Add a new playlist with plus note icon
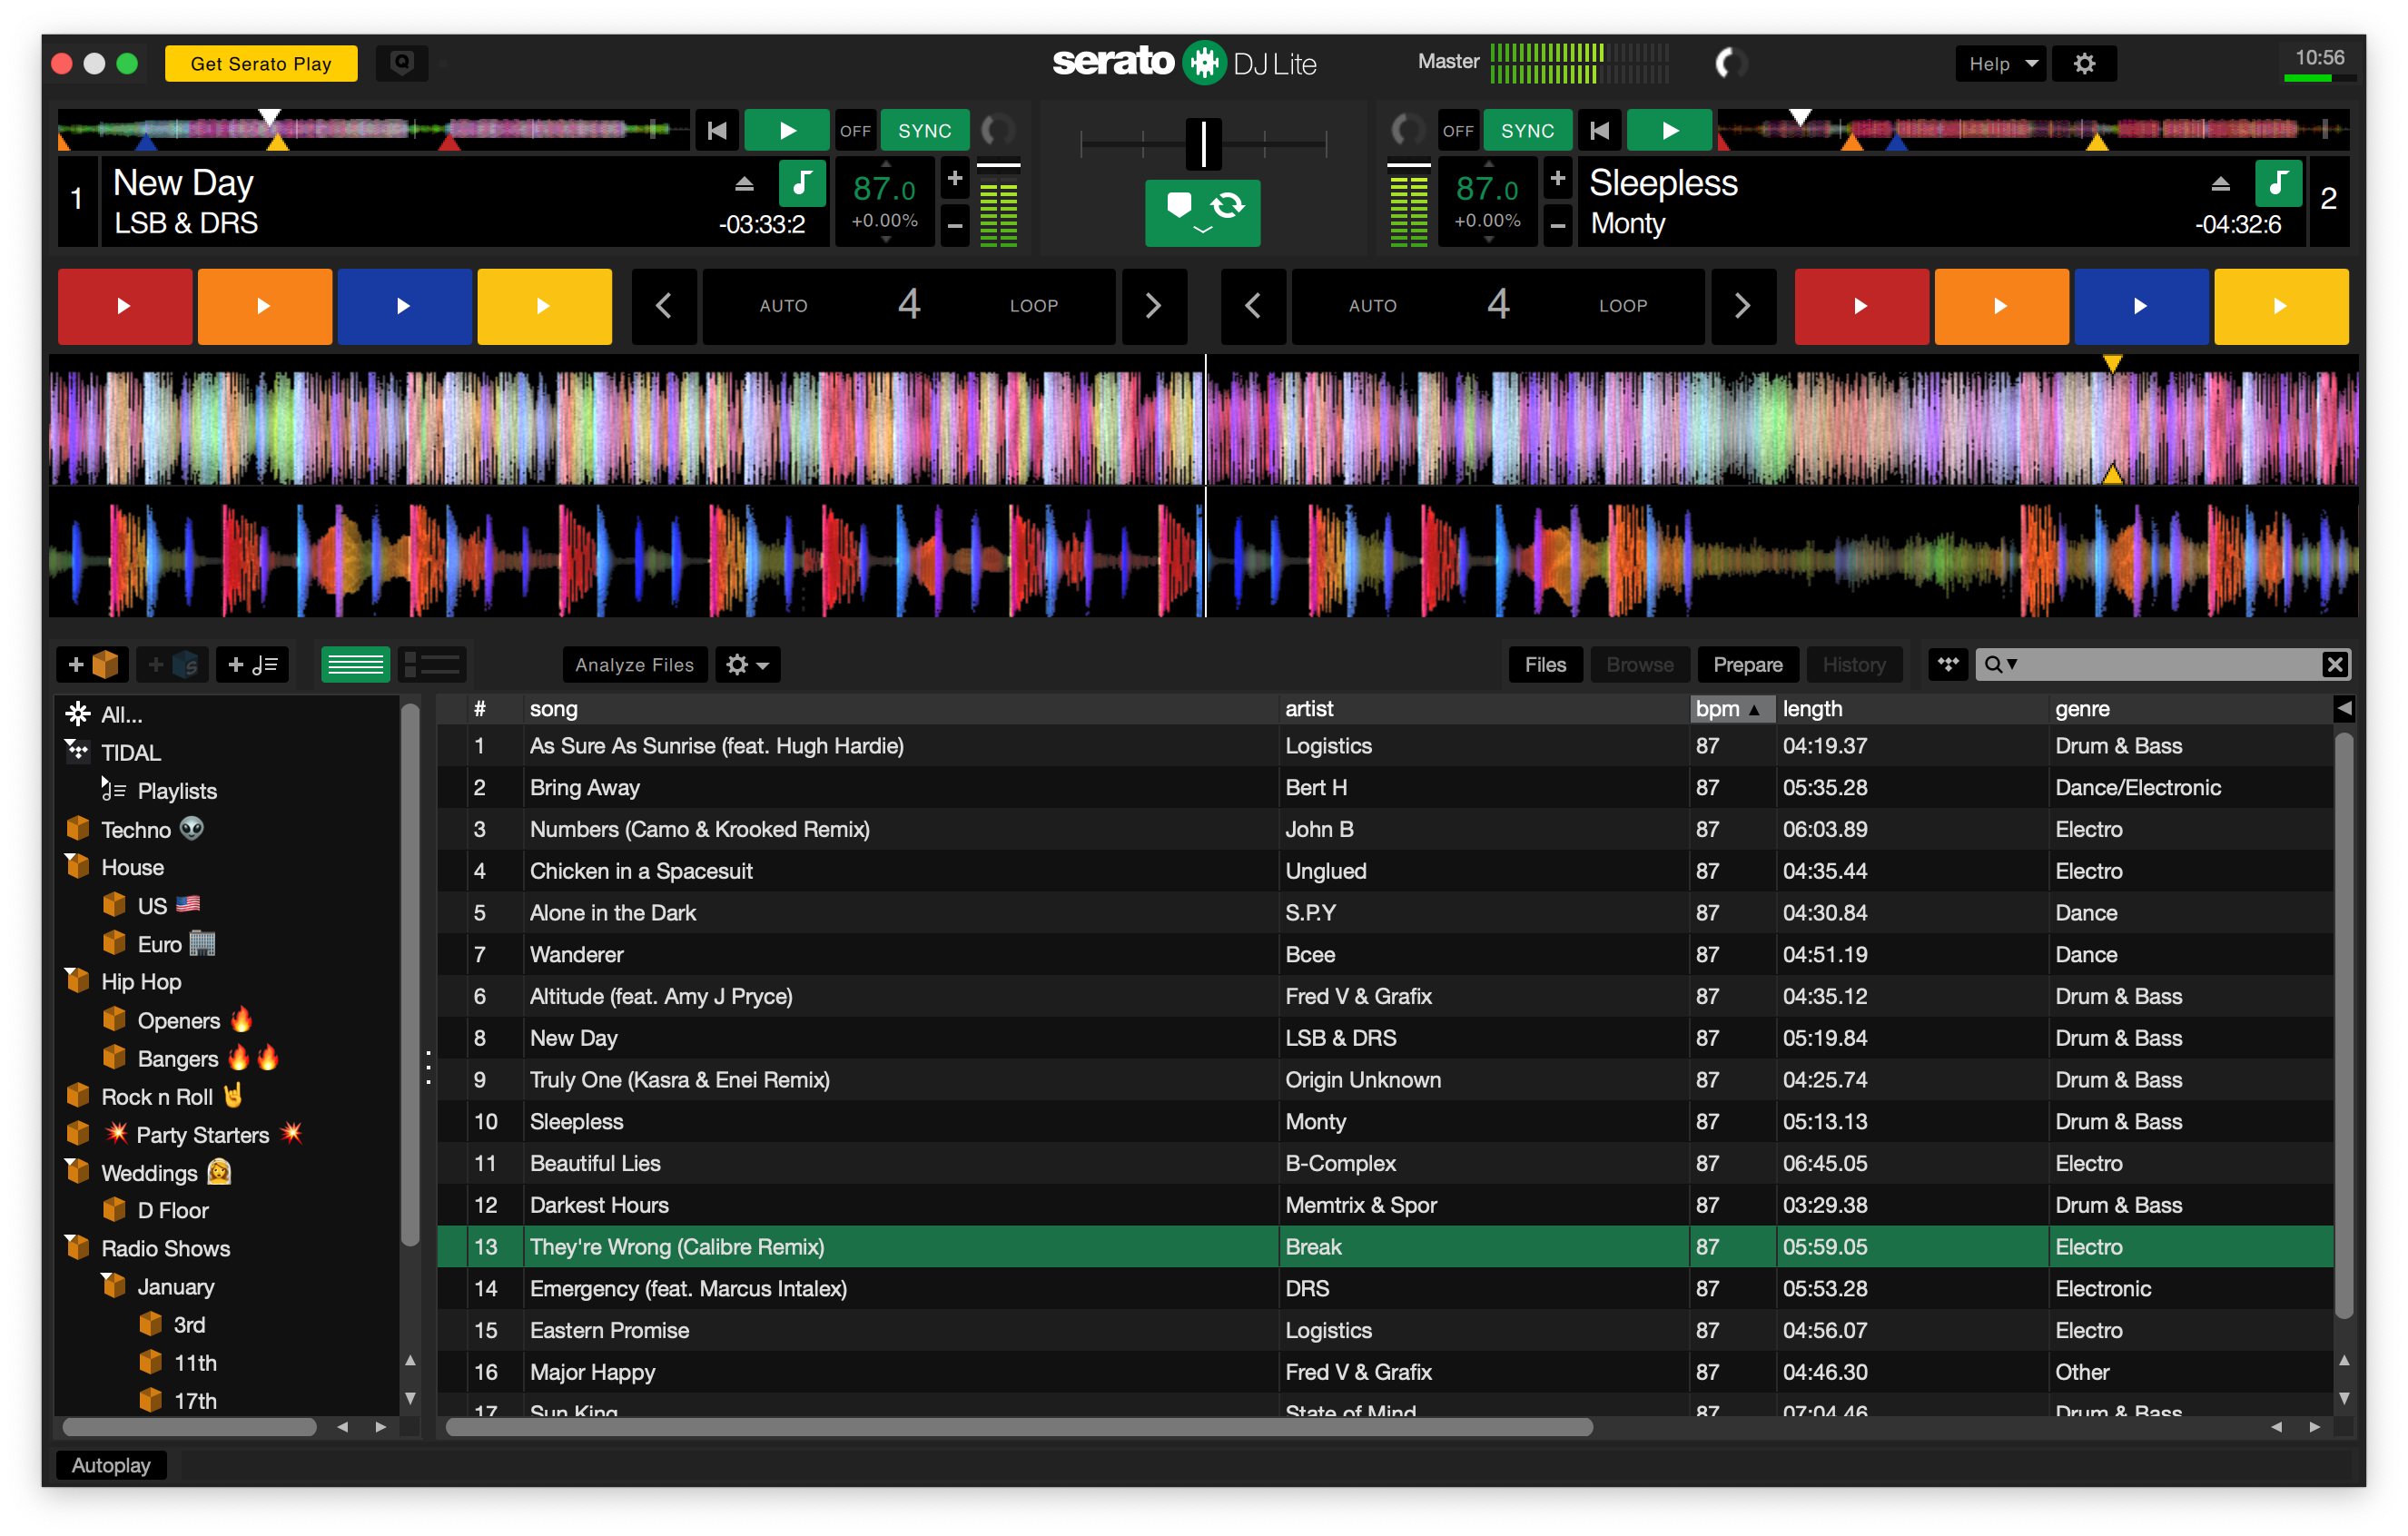Image resolution: width=2408 pixels, height=1536 pixels. tap(252, 665)
